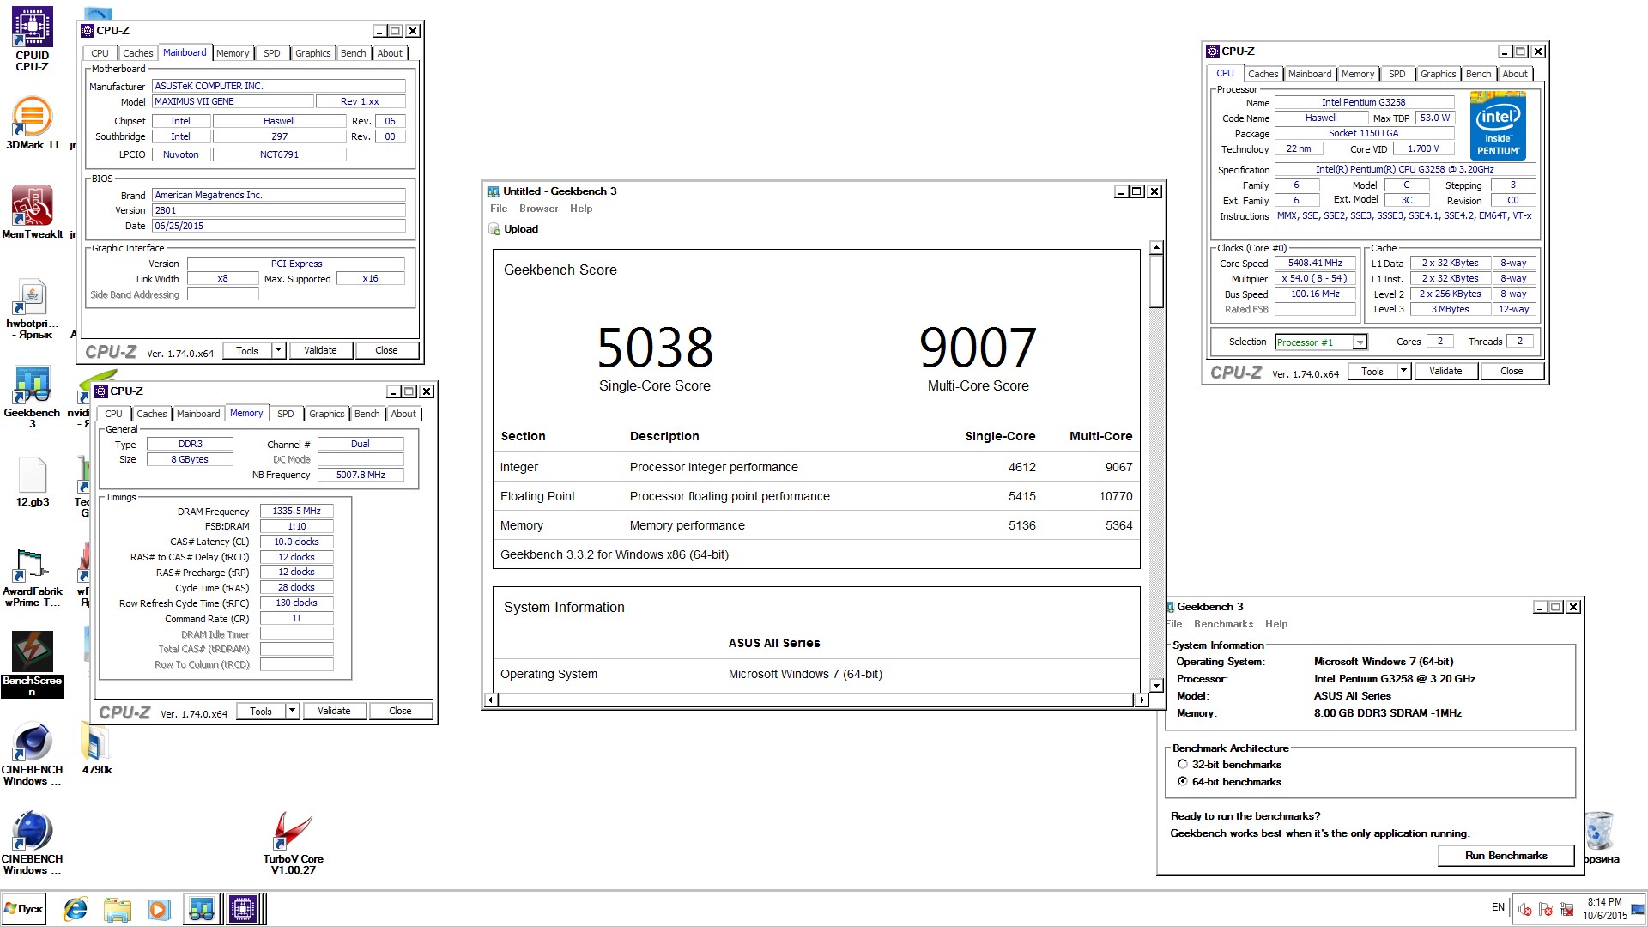This screenshot has width=1648, height=927.
Task: Open Memory tab in Mainboard CPU-Z window
Action: [232, 53]
